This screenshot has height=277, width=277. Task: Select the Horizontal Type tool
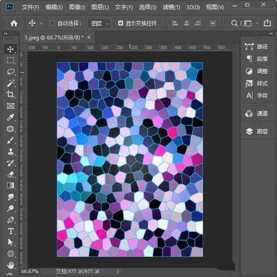point(10,231)
